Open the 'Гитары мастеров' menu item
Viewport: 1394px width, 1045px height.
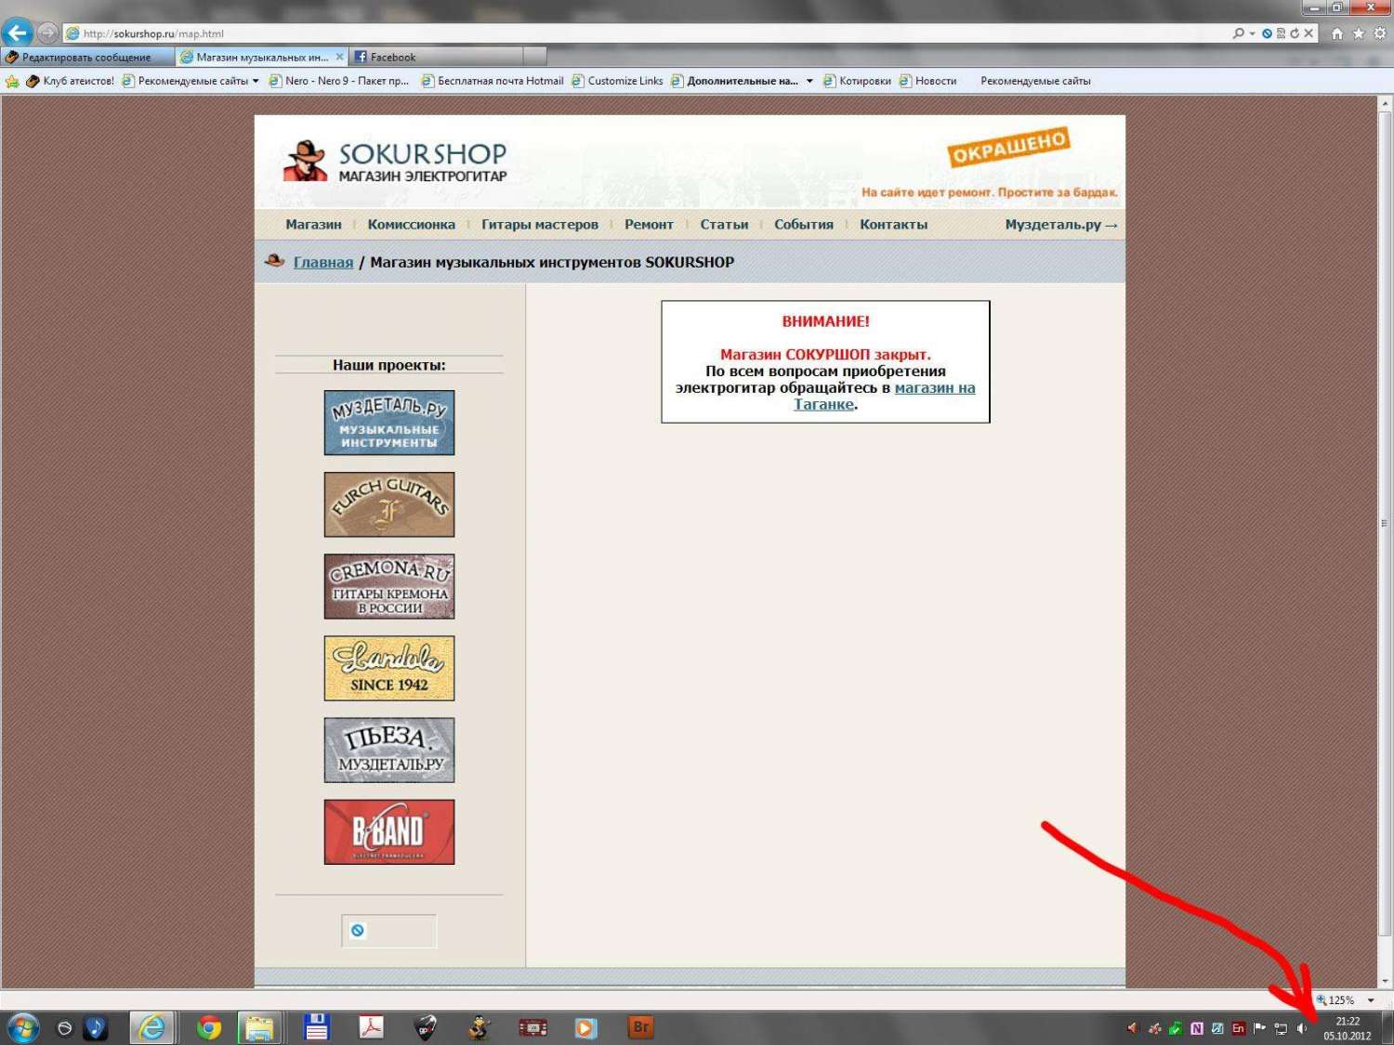click(x=540, y=224)
